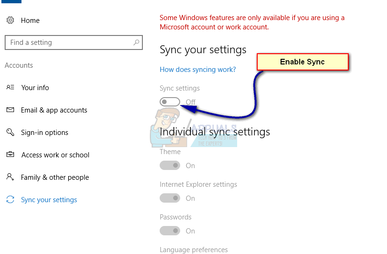This screenshot has width=387, height=254.
Task: Click the Access work briefcase icon
Action: (10, 155)
